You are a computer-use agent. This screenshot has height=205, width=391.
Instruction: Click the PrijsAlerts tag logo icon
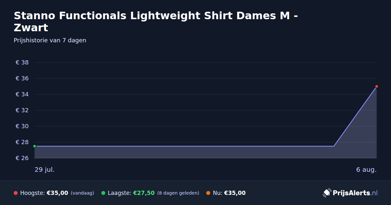(327, 193)
